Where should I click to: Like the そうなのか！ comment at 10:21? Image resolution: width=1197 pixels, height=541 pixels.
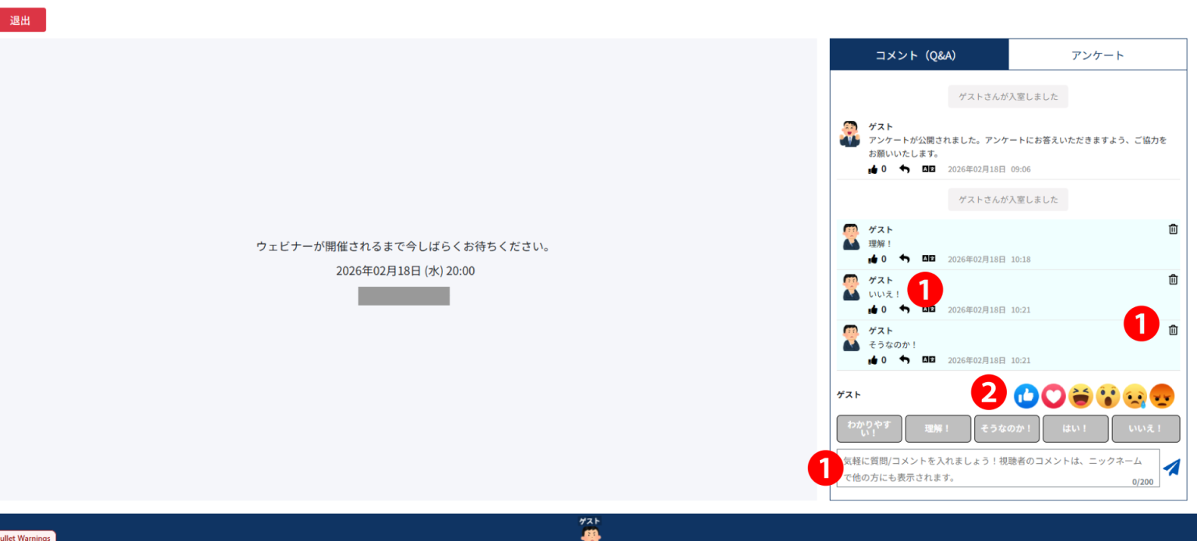(873, 360)
